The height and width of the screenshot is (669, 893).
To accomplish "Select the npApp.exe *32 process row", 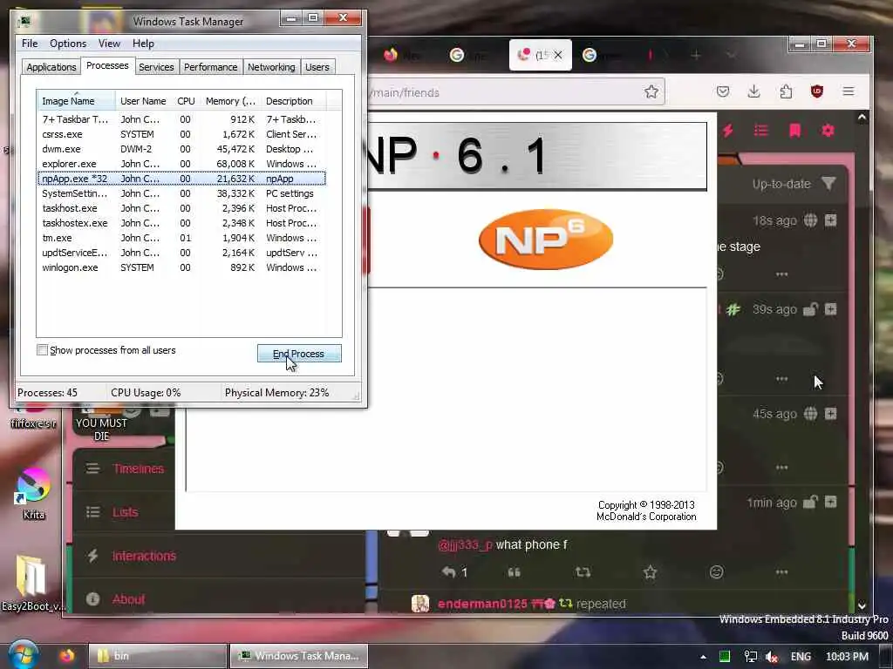I will (x=181, y=179).
